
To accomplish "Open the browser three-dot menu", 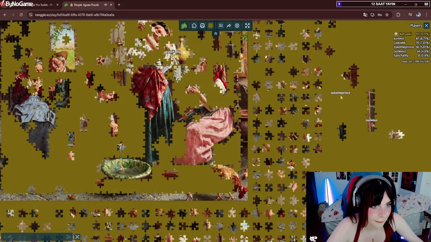I will point(427,15).
